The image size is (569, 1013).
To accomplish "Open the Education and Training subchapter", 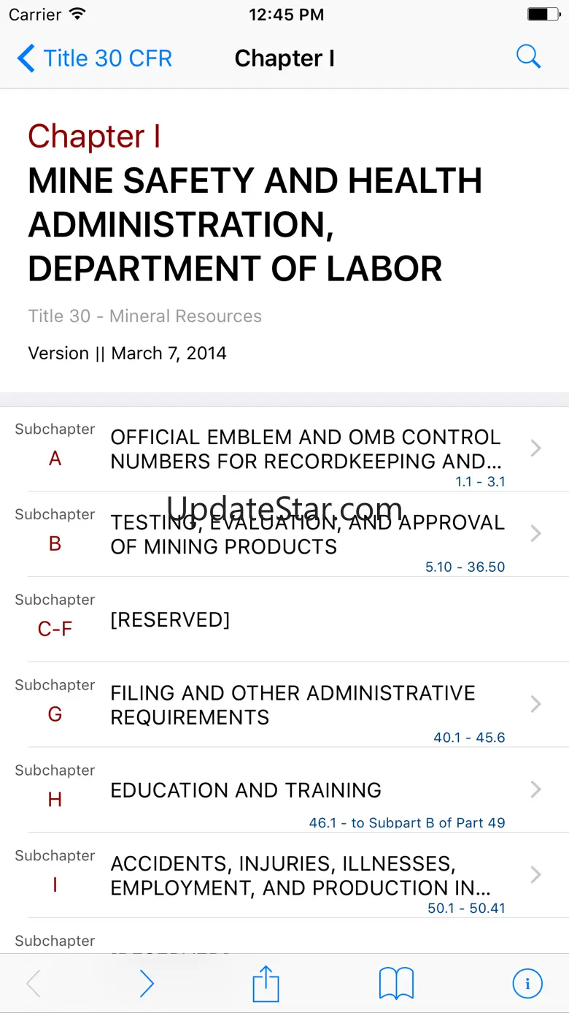I will (246, 790).
